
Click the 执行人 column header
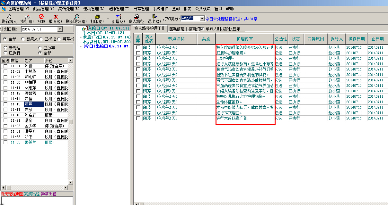pos(337,39)
